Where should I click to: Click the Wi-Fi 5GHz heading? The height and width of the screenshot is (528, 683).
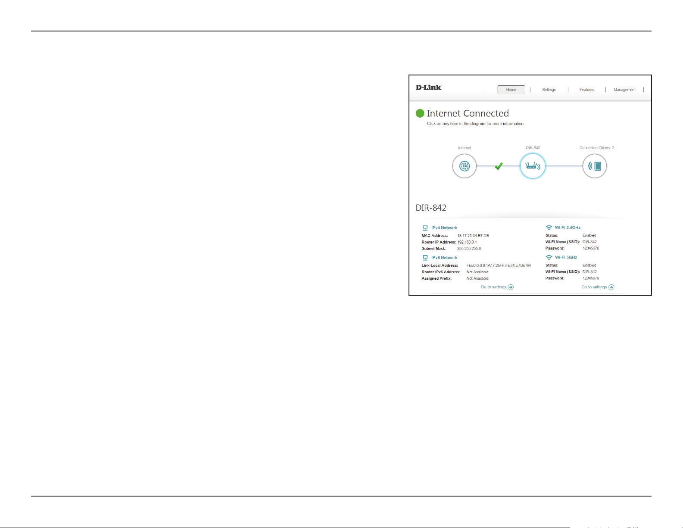click(566, 257)
